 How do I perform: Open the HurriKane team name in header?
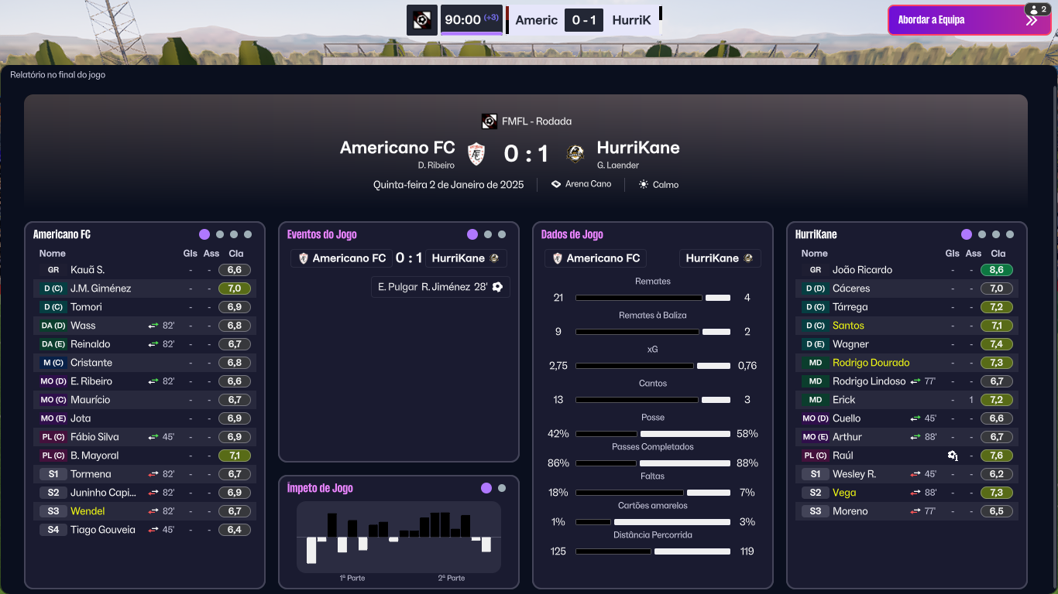[x=638, y=148]
